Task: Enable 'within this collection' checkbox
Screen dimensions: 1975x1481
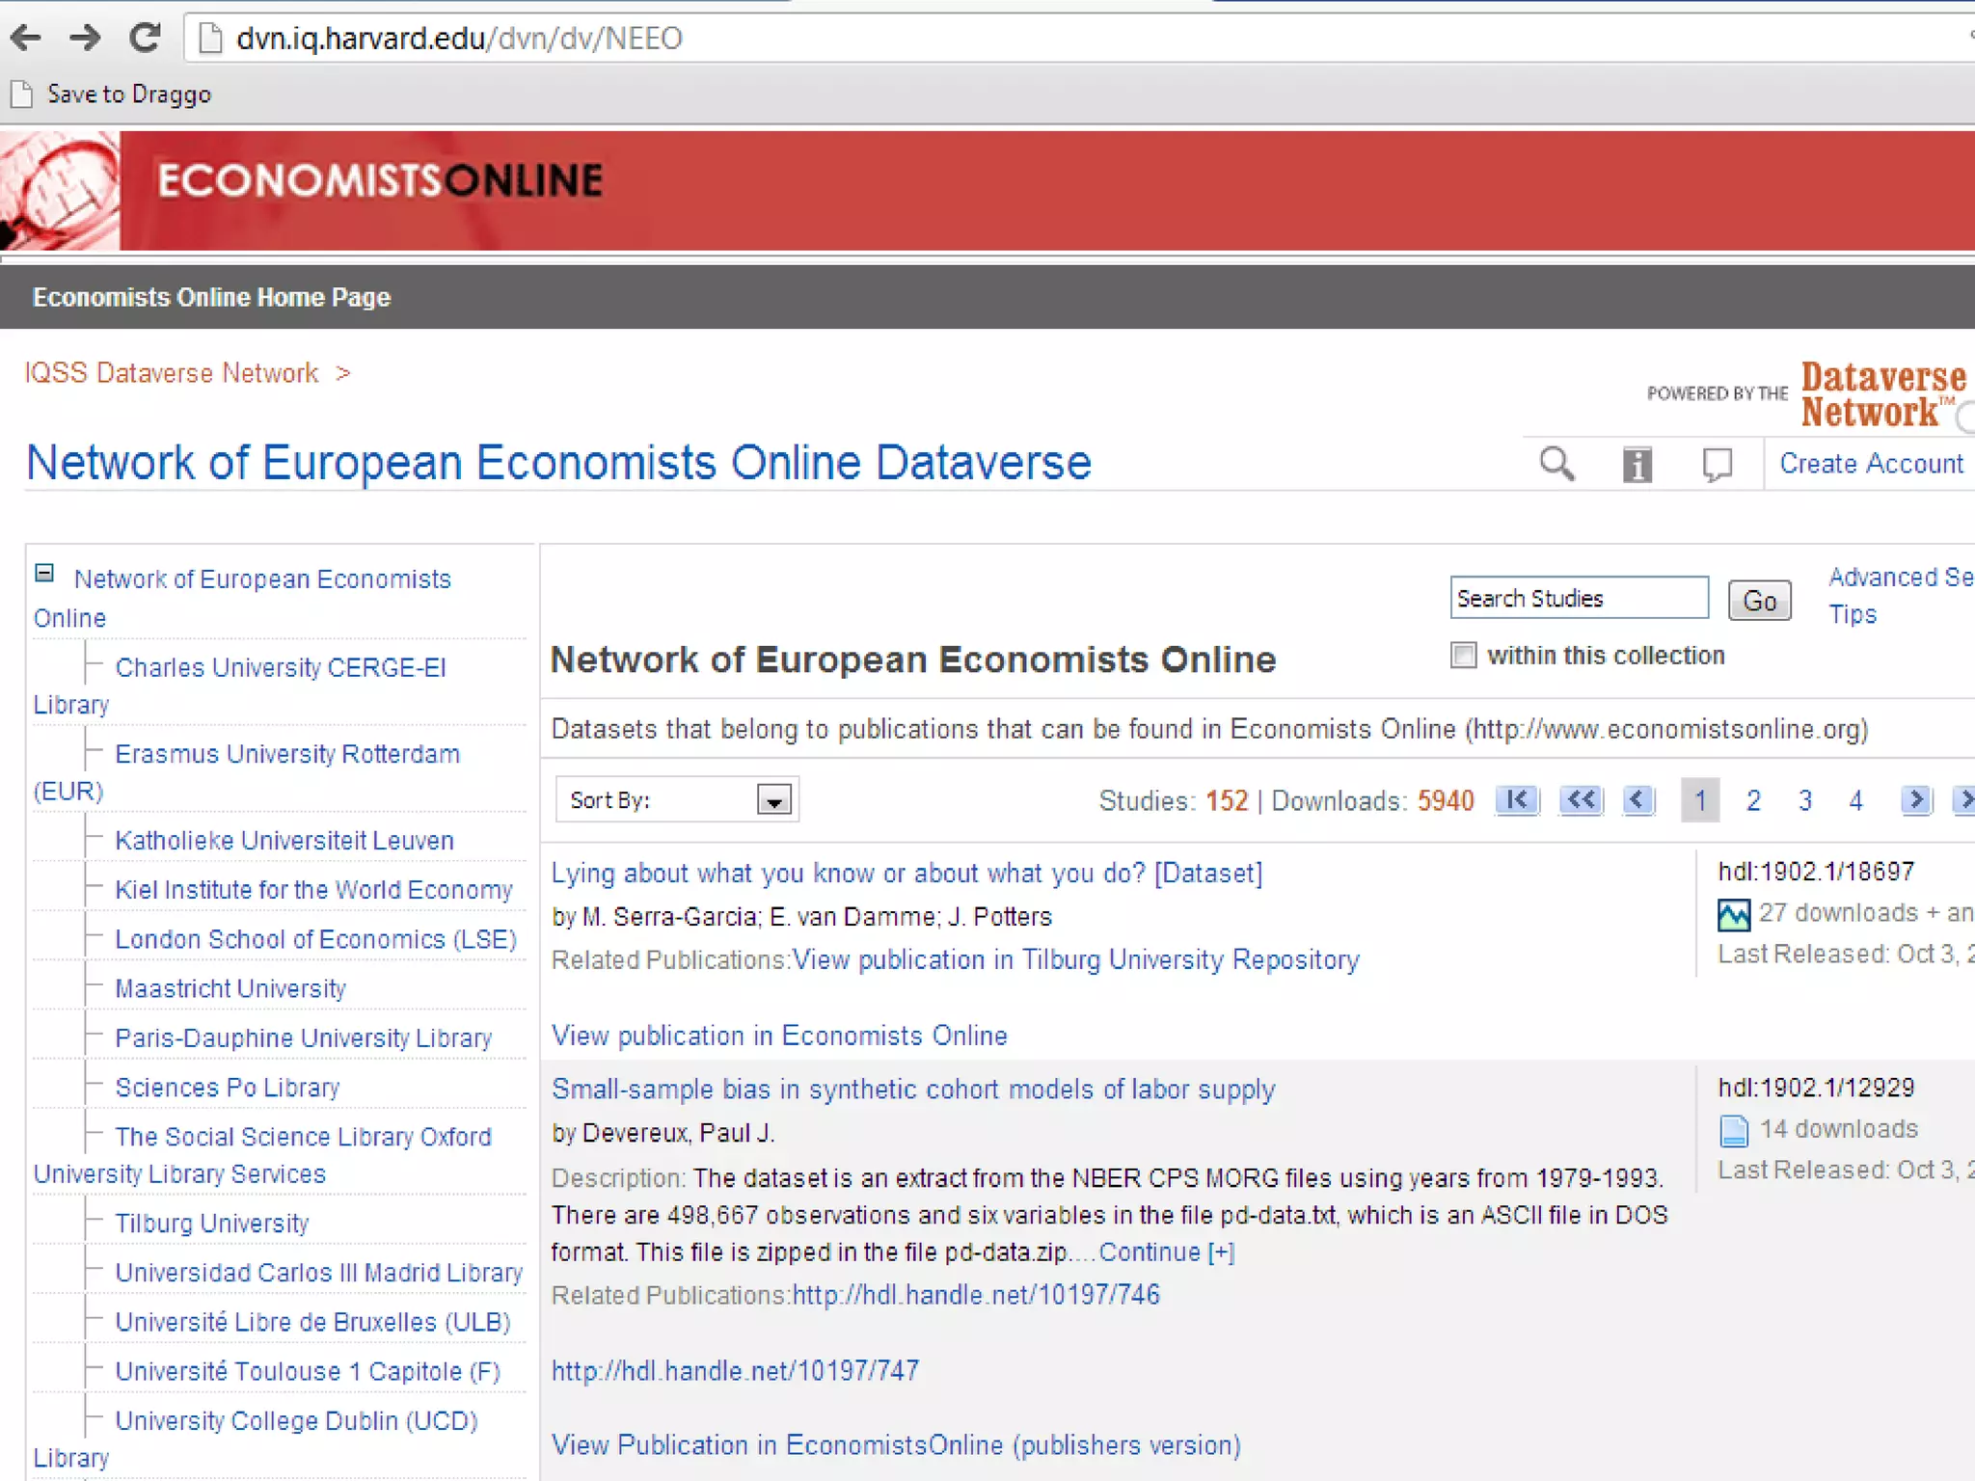Action: tap(1464, 656)
